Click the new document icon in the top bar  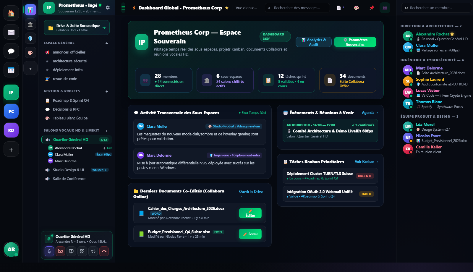[x=341, y=8]
